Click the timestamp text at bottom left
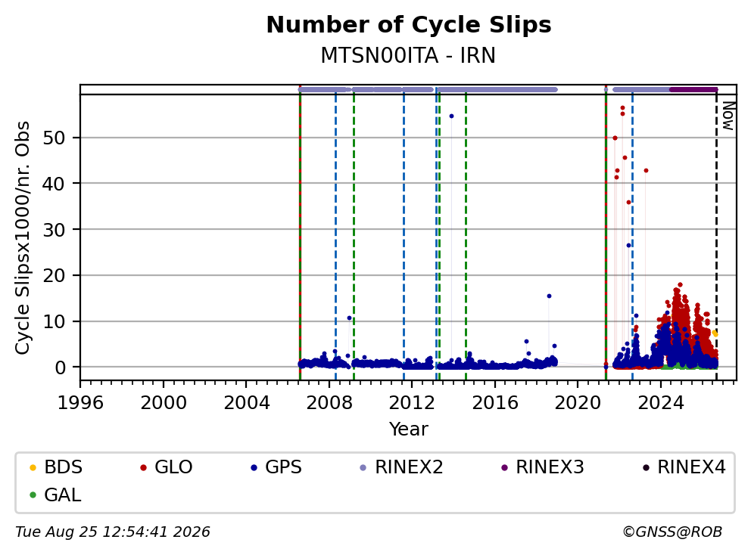The height and width of the screenshot is (555, 751). coord(113,532)
